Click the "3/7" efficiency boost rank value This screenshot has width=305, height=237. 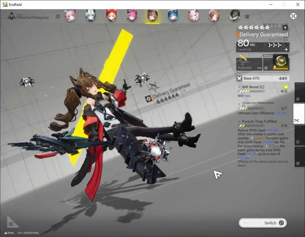284,108
